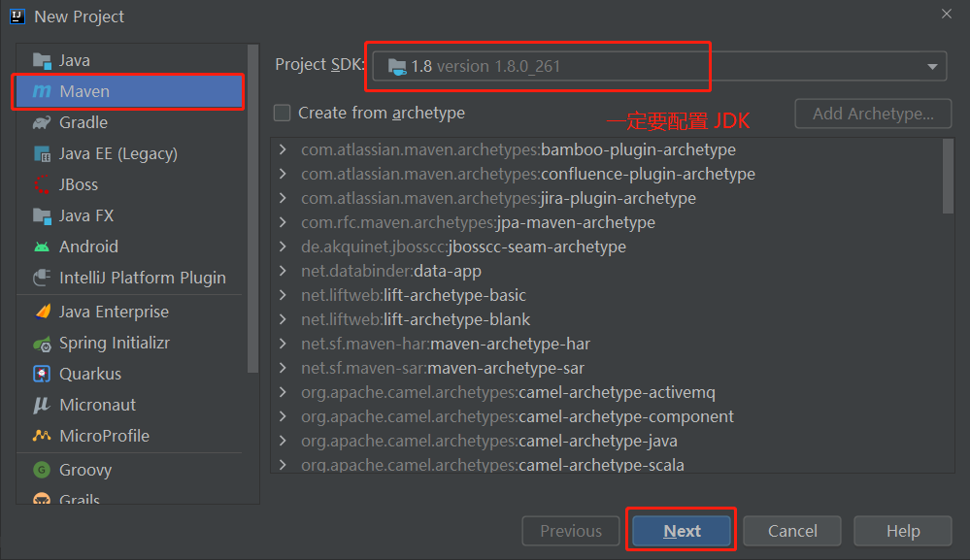Click the IntelliJ Platform Plugin icon
Image resolution: width=970 pixels, height=560 pixels.
coord(42,278)
